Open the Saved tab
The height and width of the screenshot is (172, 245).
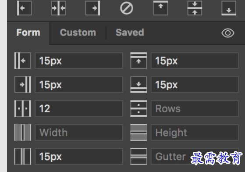[x=130, y=32]
